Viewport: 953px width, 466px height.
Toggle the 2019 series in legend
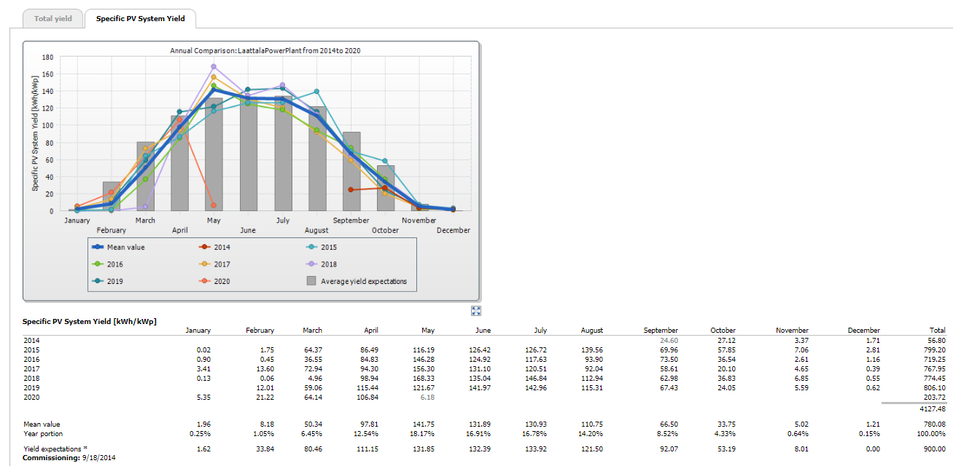[x=108, y=281]
